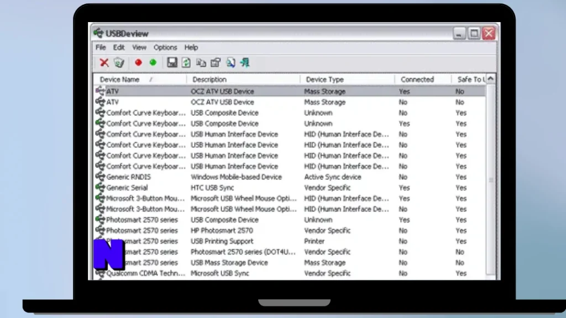Click the green dot enable device icon
The image size is (566, 318).
[x=153, y=63]
